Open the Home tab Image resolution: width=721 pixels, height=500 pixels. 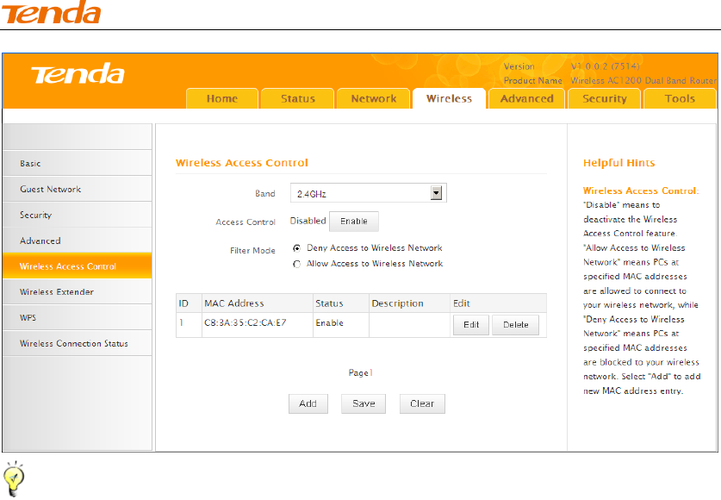222,98
